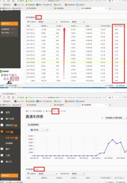Viewport: 127px width, 183px height.
Task: Open the 推广计划 briefcase icon in sidebar
Action: point(2,119)
